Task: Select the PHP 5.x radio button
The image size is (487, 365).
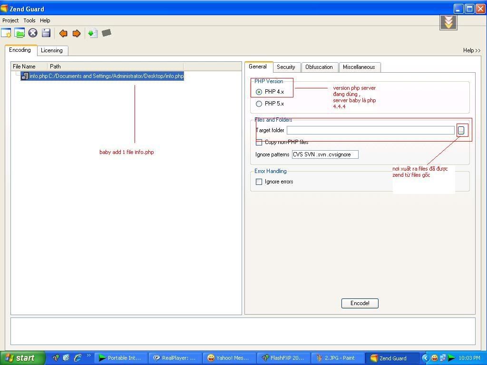Action: click(x=259, y=104)
